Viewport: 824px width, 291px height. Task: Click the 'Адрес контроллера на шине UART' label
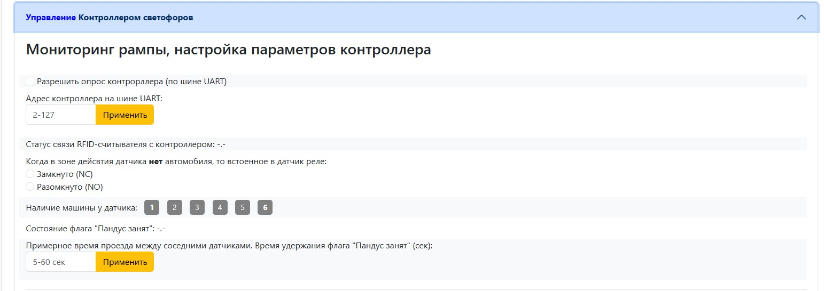94,98
